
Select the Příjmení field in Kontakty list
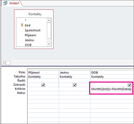click(31, 35)
